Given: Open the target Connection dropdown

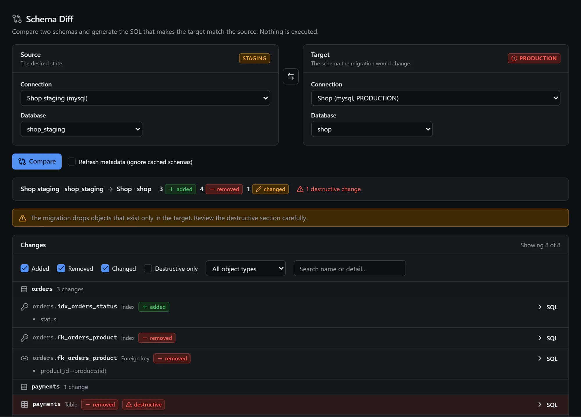Looking at the screenshot, I should (435, 98).
